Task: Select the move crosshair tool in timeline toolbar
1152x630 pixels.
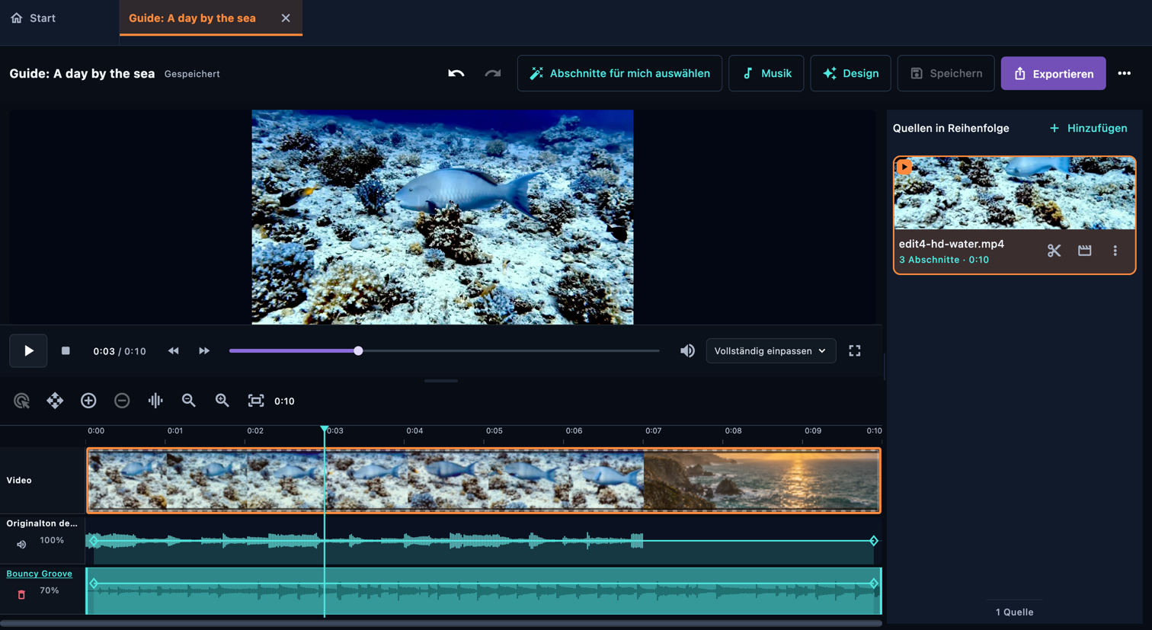Action: [x=55, y=401]
